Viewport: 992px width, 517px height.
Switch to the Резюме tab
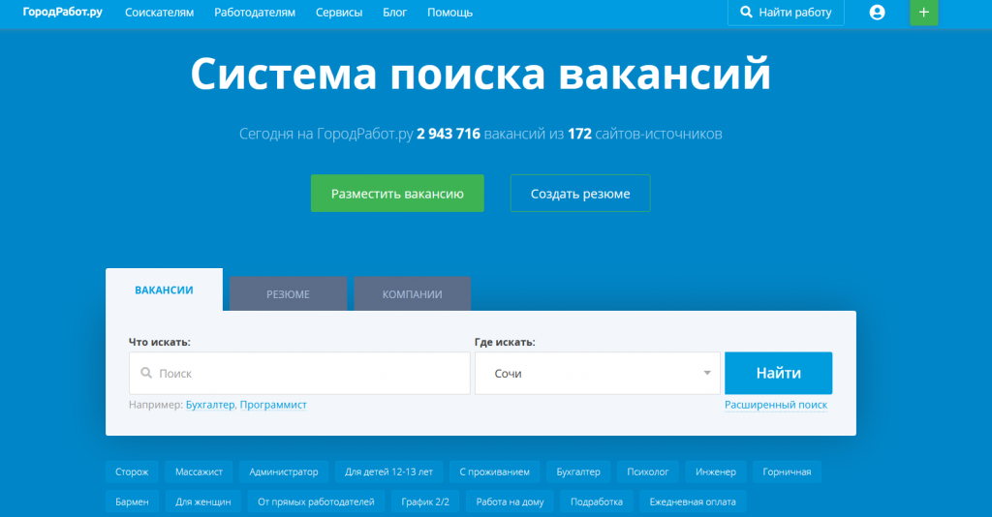[x=288, y=294]
